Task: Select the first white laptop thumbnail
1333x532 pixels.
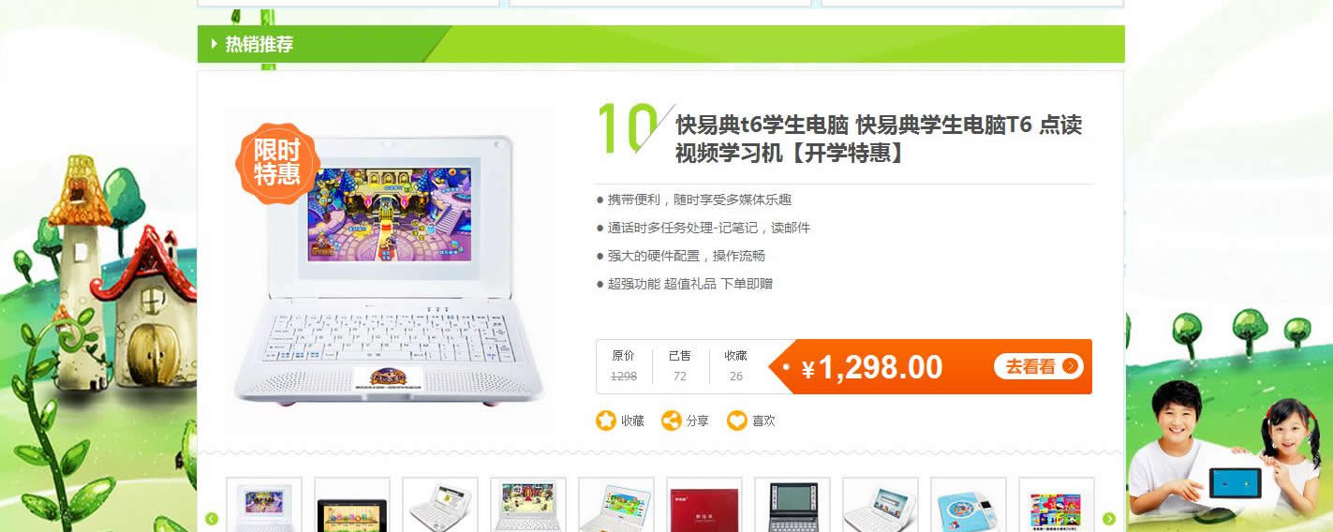Action: click(264, 504)
